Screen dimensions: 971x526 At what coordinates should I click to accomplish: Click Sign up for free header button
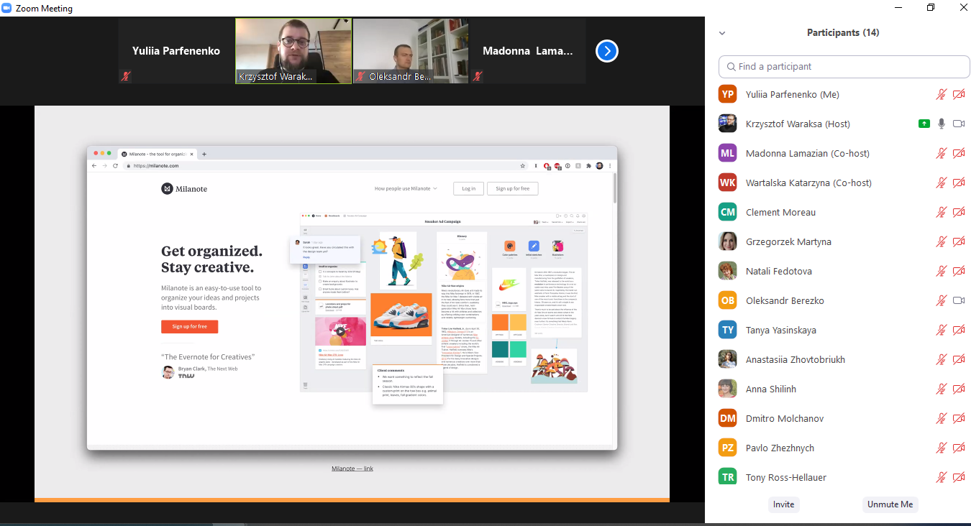513,188
